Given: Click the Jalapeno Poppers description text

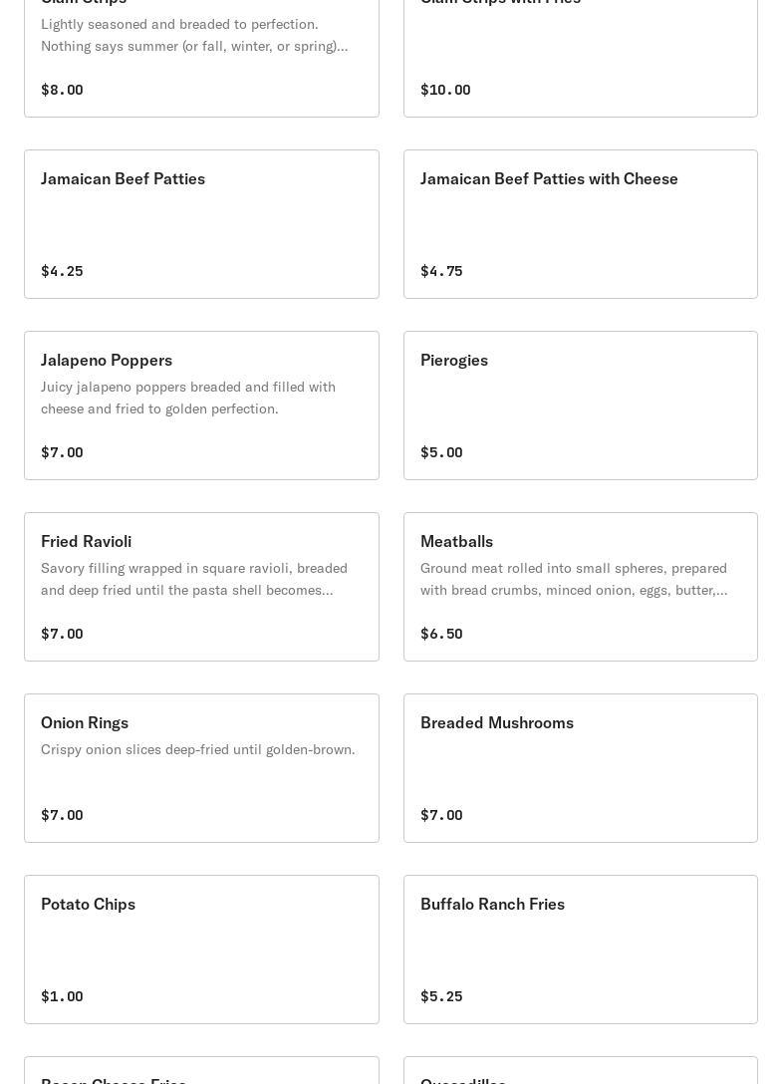Looking at the screenshot, I should click(x=188, y=398).
